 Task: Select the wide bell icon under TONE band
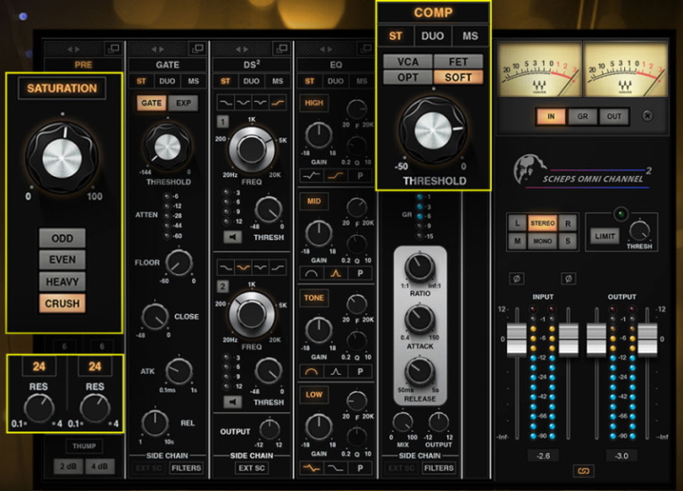pyautogui.click(x=311, y=371)
